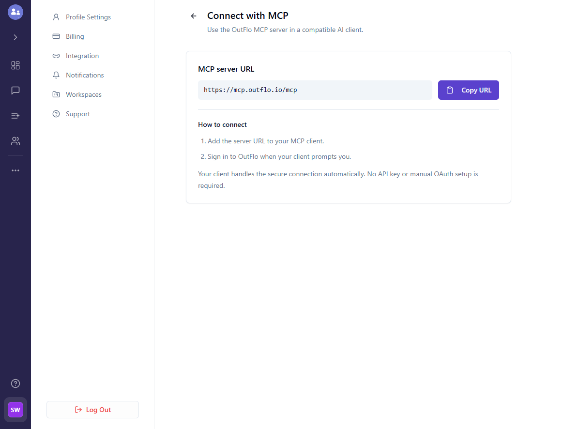This screenshot has width=579, height=429.
Task: Open the SW user avatar
Action: (x=15, y=410)
